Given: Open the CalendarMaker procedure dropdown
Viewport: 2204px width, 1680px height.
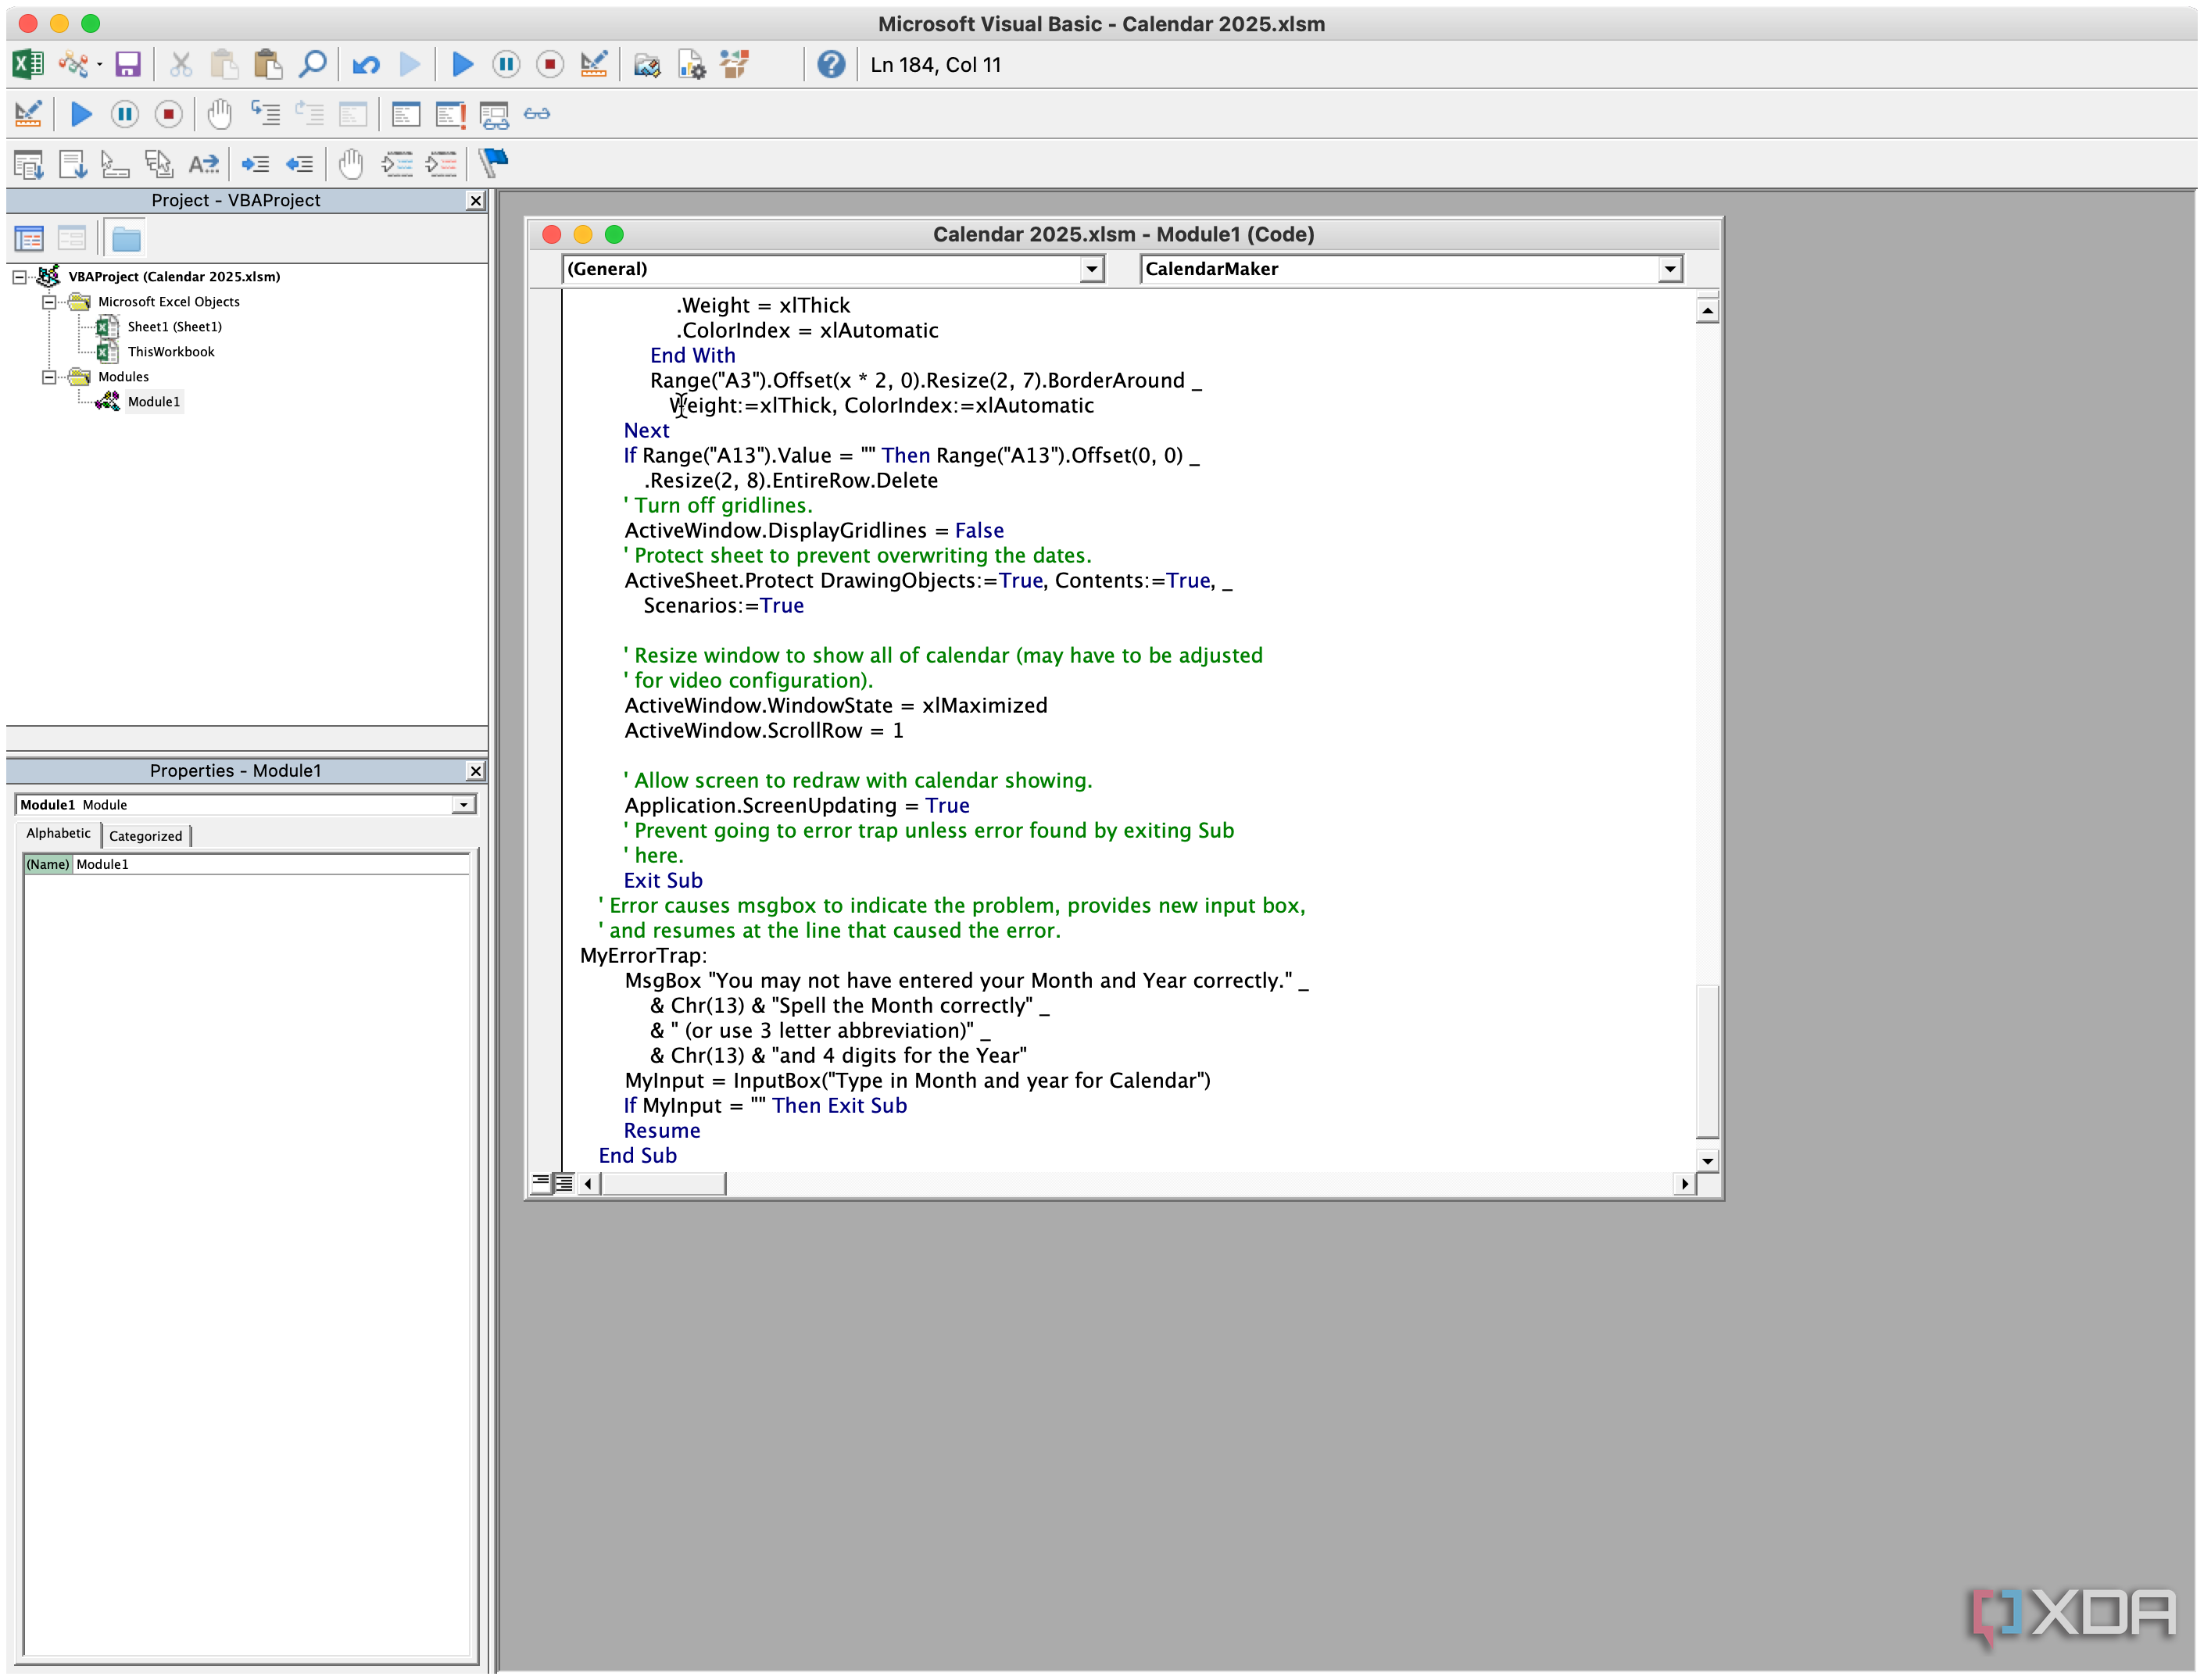Looking at the screenshot, I should coord(1669,269).
